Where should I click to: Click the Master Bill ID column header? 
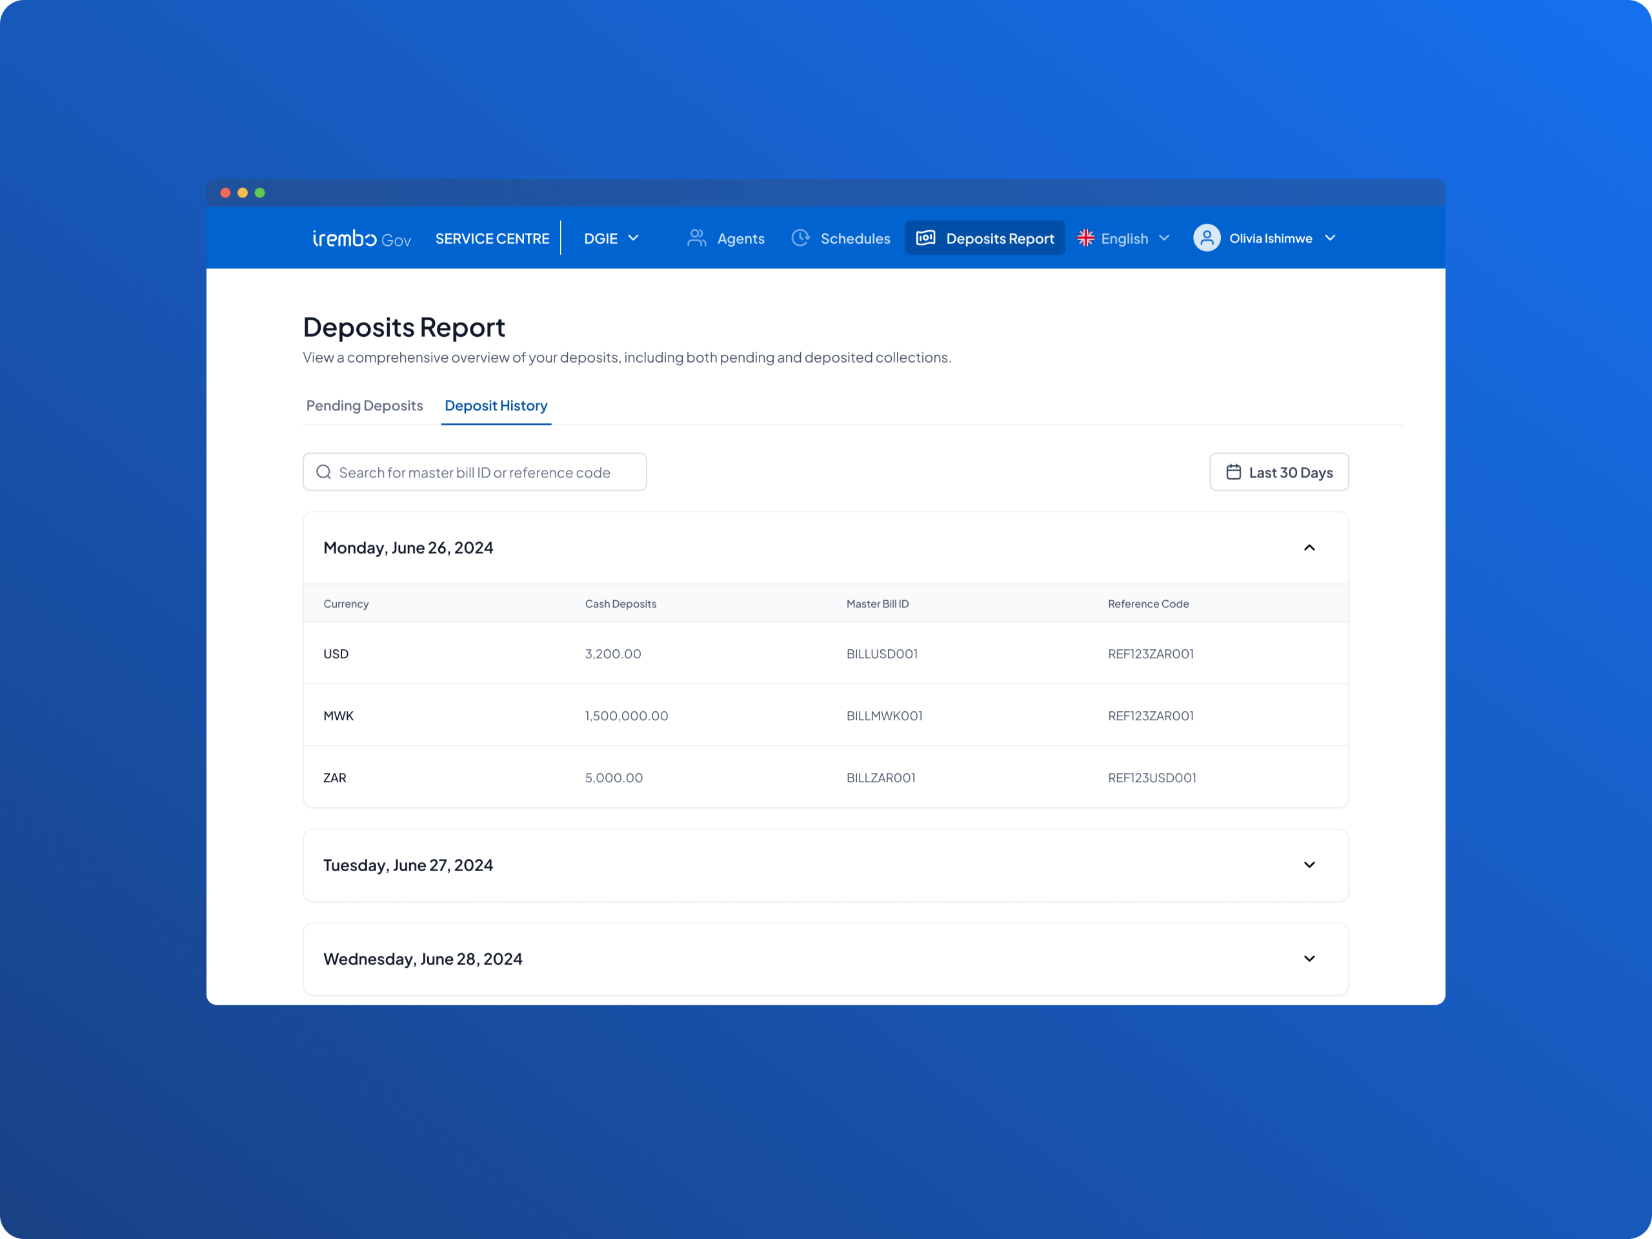coord(878,603)
